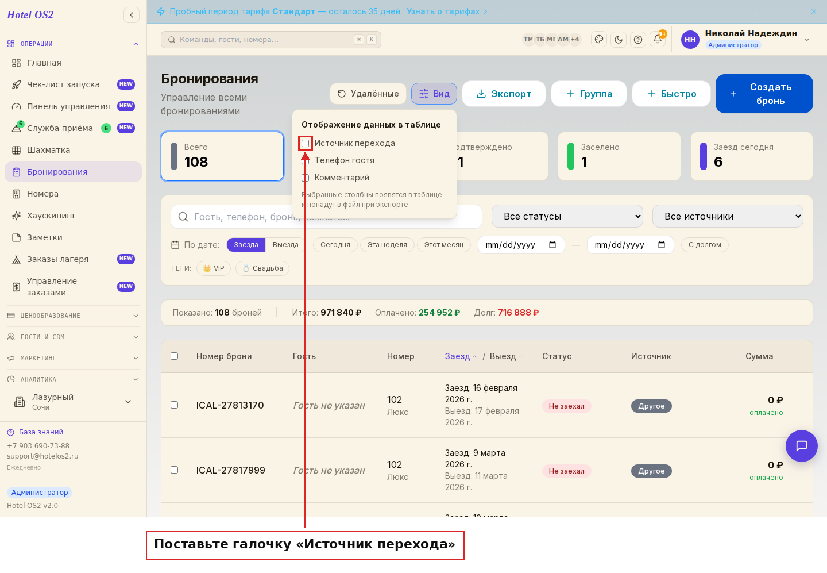
Task: Tick the select-all checkbox in table header
Action: (x=175, y=356)
